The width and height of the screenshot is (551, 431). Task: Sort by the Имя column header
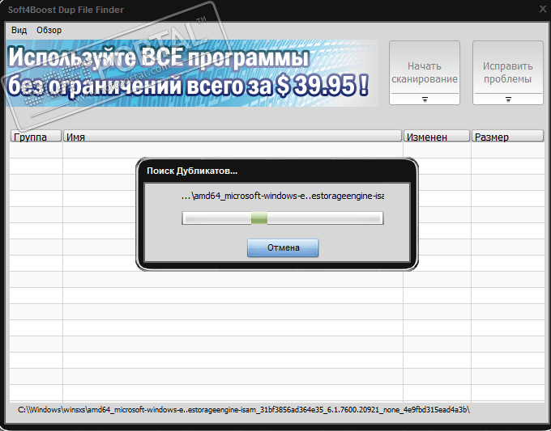(x=233, y=137)
